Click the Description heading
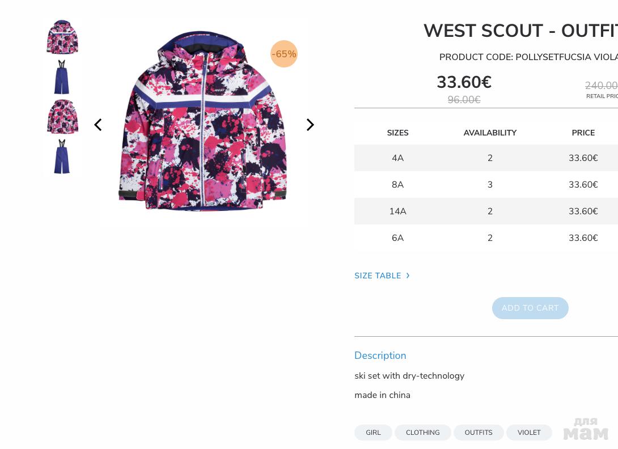The height and width of the screenshot is (449, 618). coord(380,355)
